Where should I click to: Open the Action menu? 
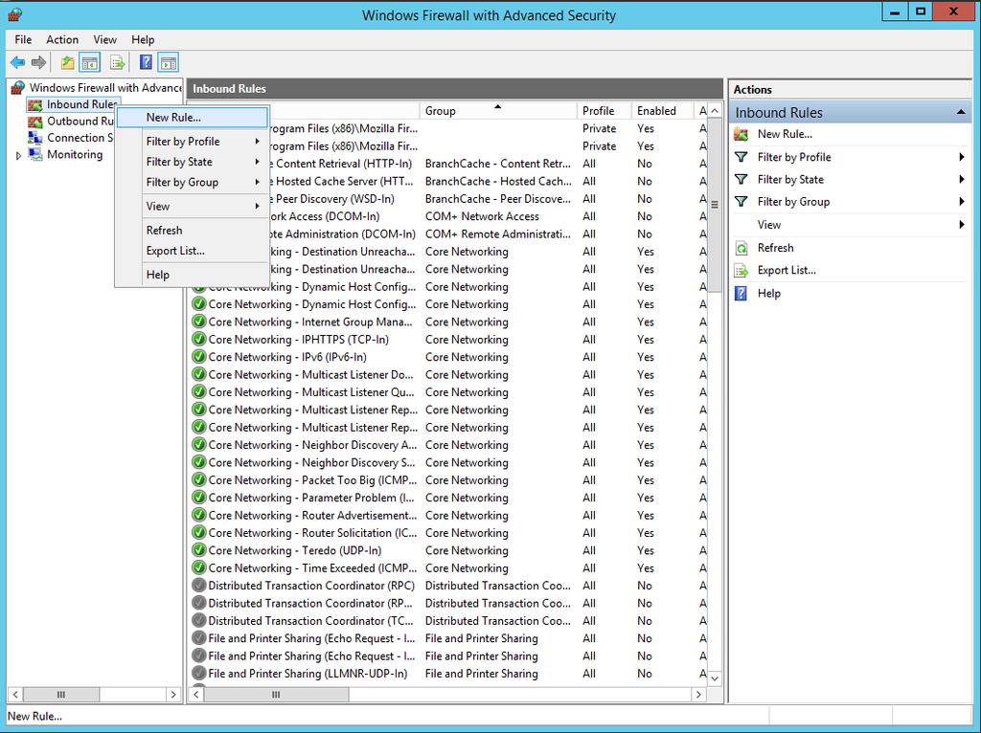tap(62, 40)
